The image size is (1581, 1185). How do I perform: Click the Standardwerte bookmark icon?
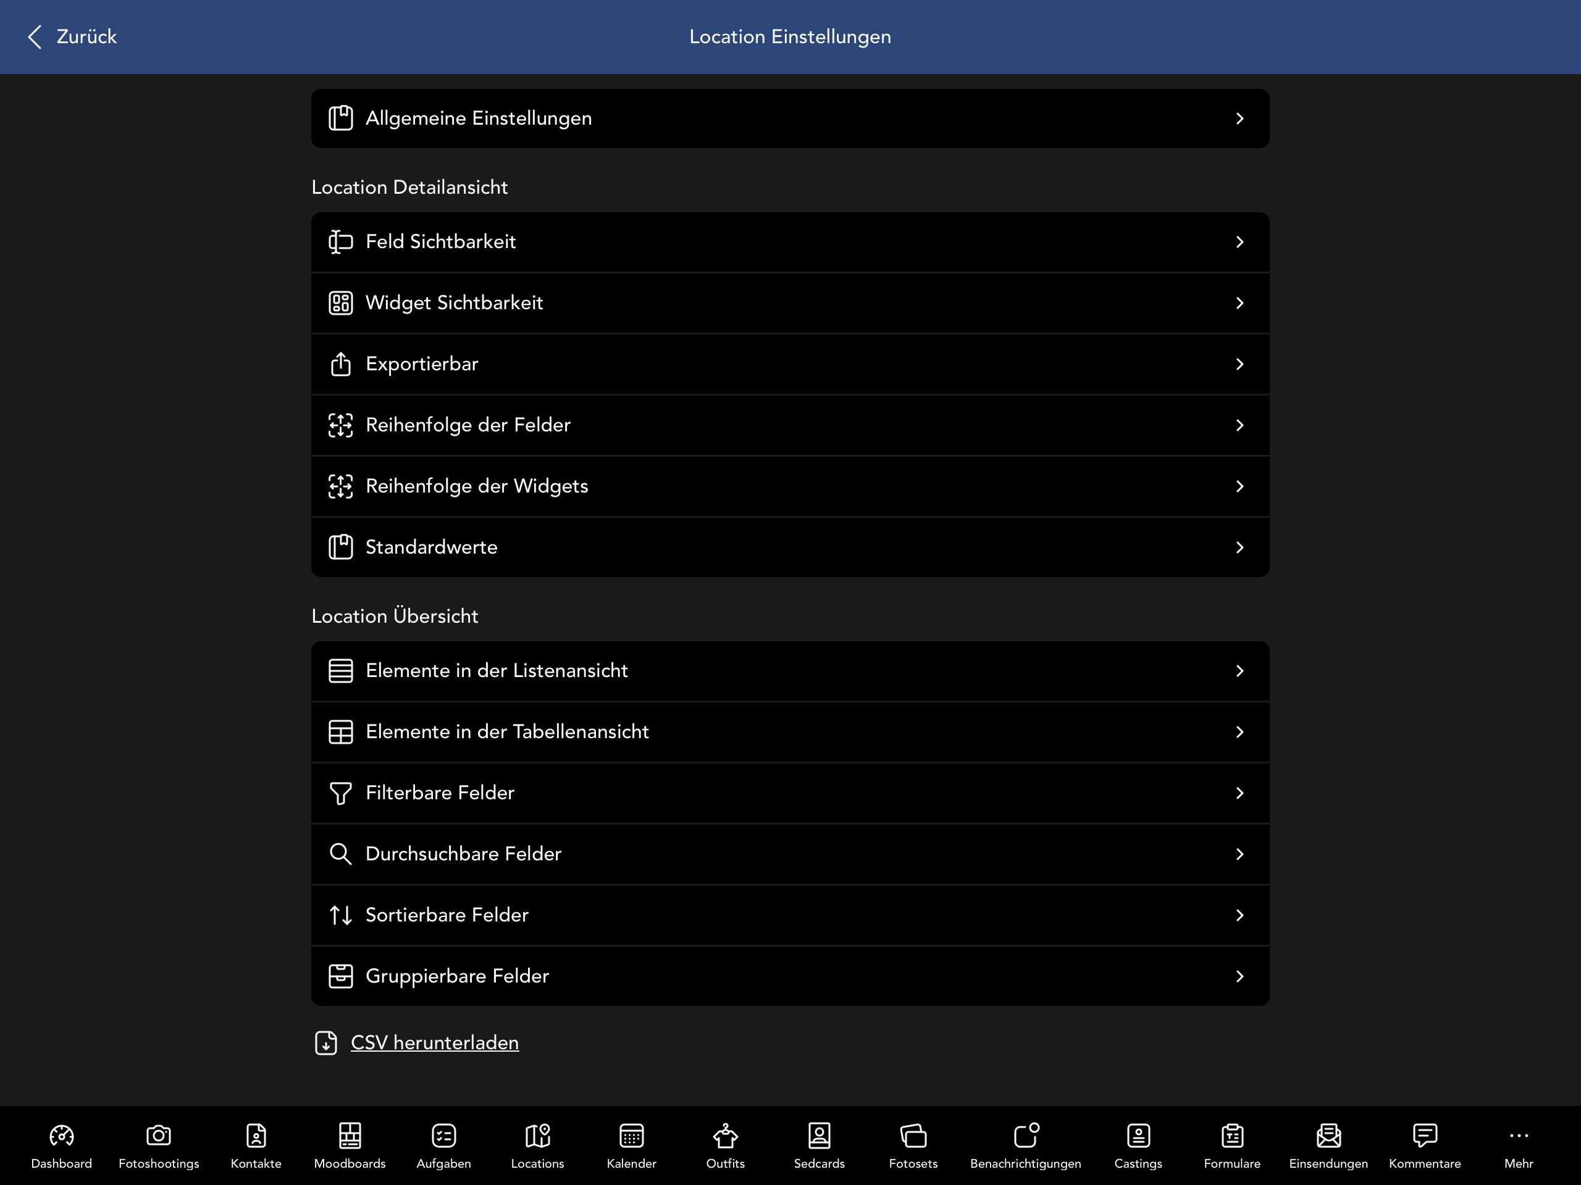click(x=340, y=547)
